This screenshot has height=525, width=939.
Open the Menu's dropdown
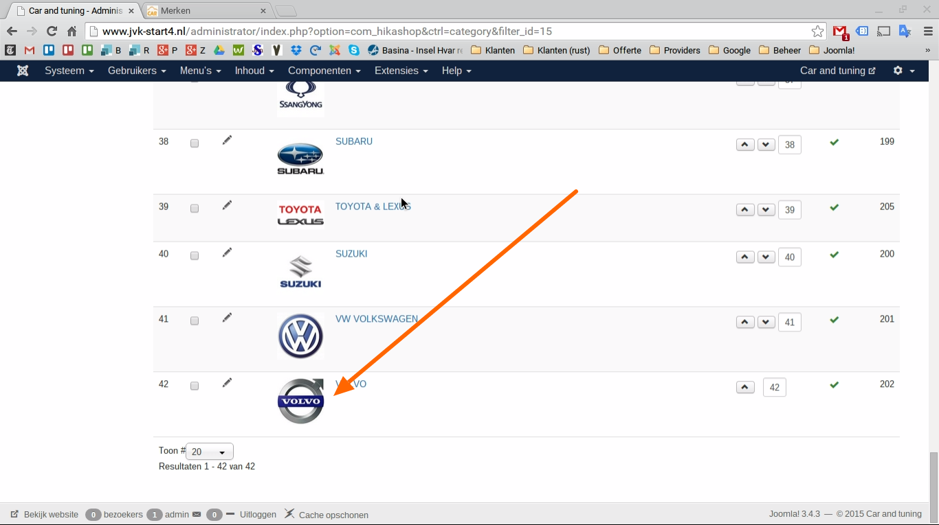(201, 71)
